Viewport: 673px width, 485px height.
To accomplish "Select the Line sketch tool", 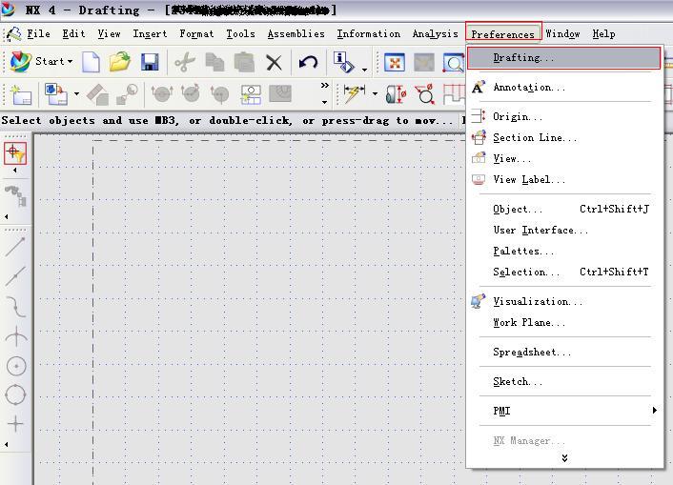I will point(15,247).
